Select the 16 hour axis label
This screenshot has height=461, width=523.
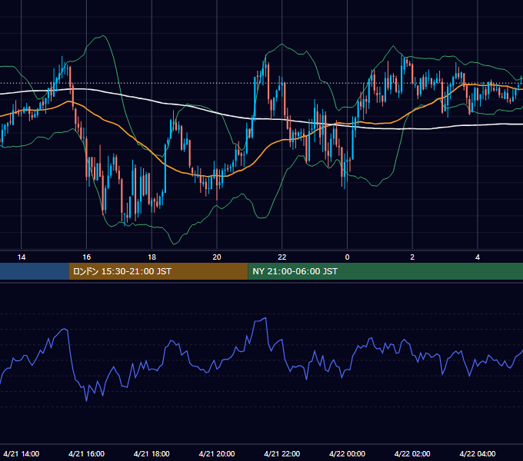coord(86,257)
